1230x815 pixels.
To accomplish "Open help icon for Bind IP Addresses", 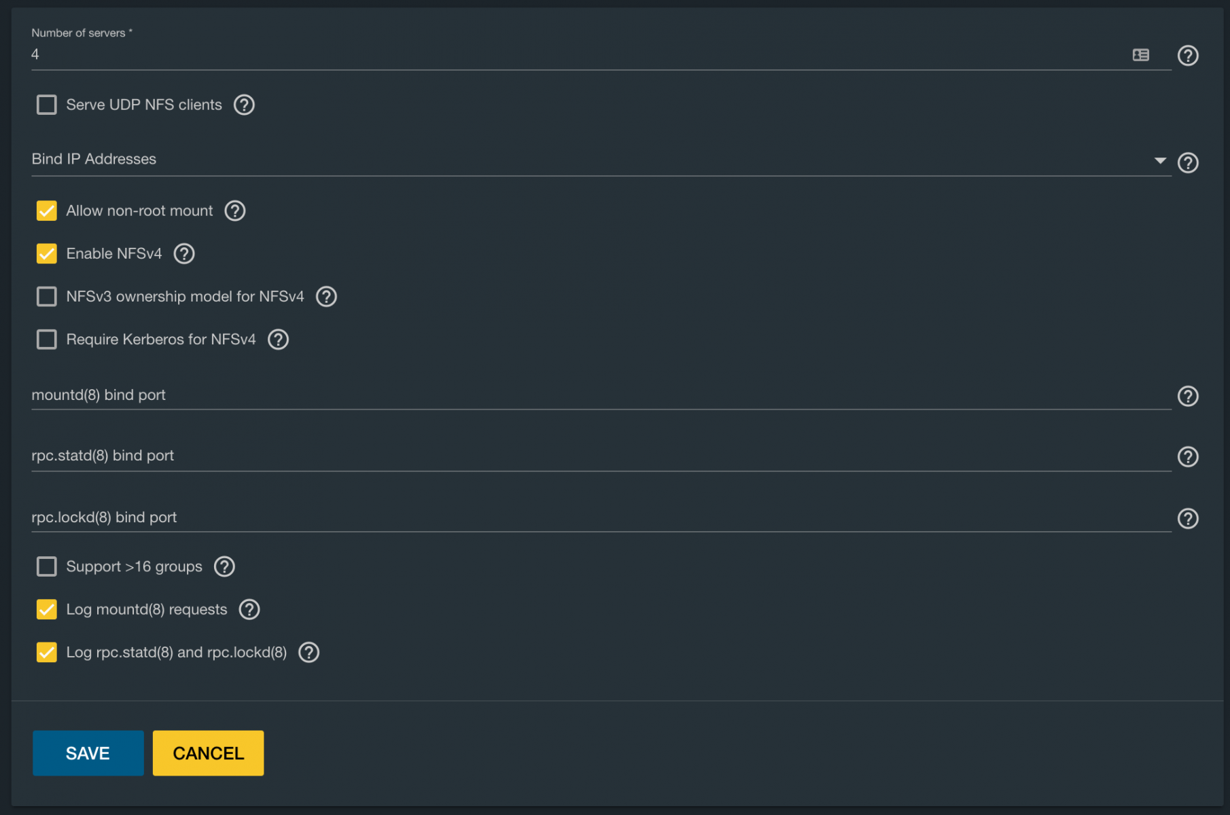I will coord(1187,163).
